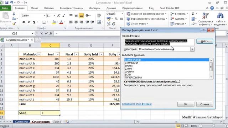Click cancel X in the formula bar

[41, 33]
